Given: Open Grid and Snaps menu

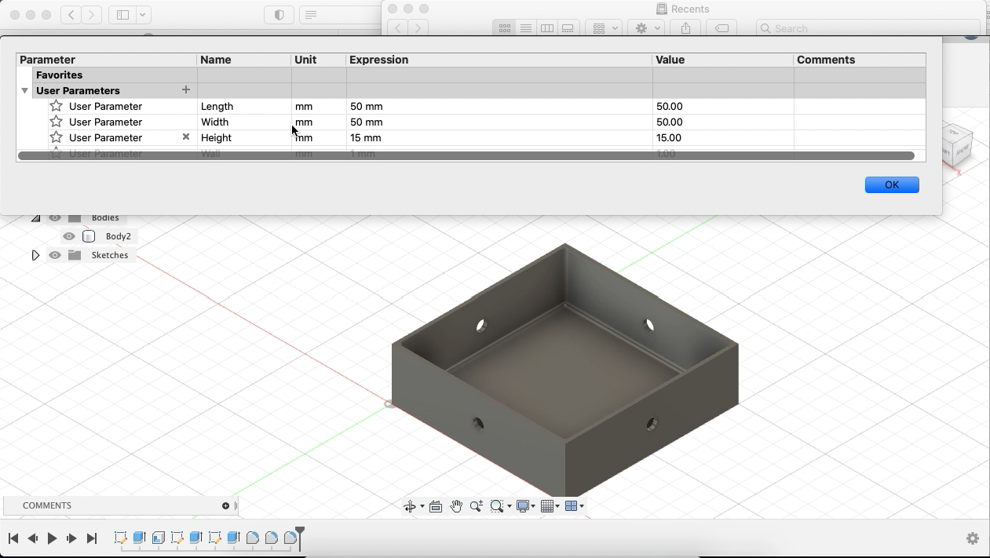Looking at the screenshot, I should [548, 506].
